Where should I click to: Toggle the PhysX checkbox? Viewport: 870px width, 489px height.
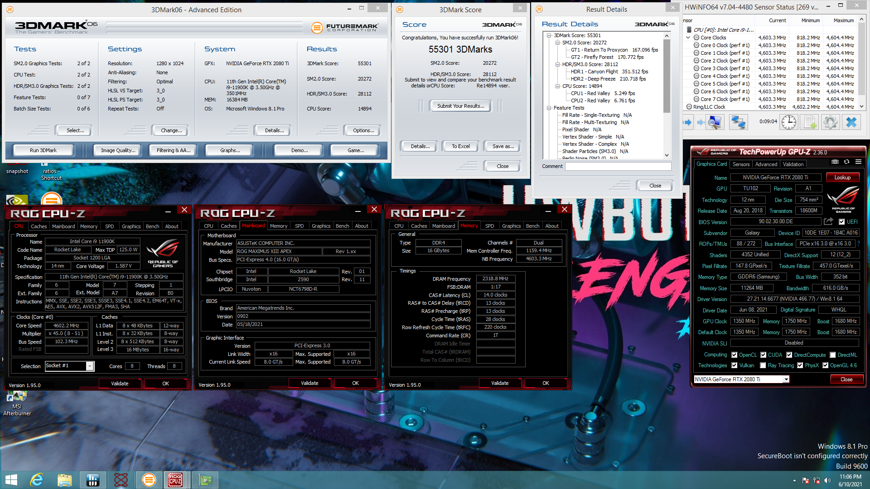click(x=800, y=365)
